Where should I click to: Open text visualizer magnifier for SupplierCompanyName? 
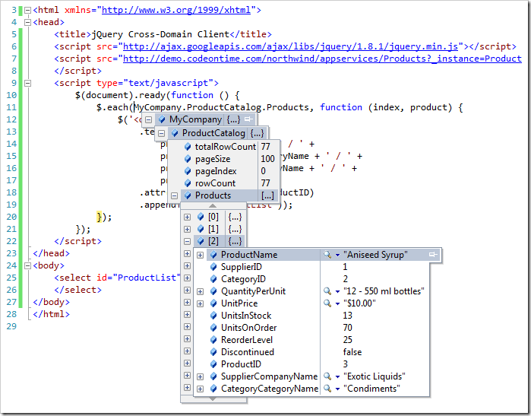tap(327, 376)
